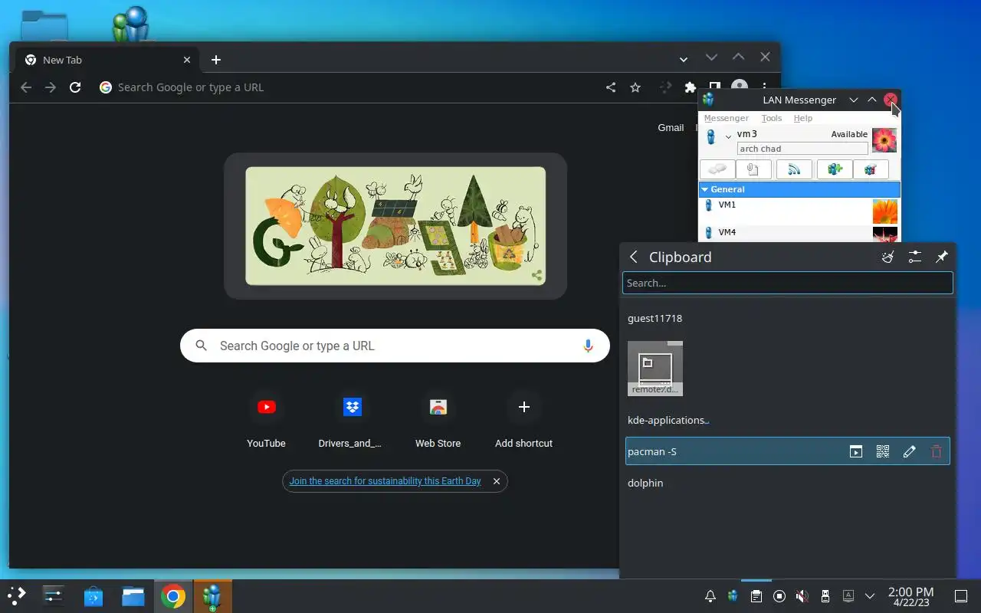Image resolution: width=981 pixels, height=613 pixels.
Task: Click the Add shortcut button
Action: (523, 420)
